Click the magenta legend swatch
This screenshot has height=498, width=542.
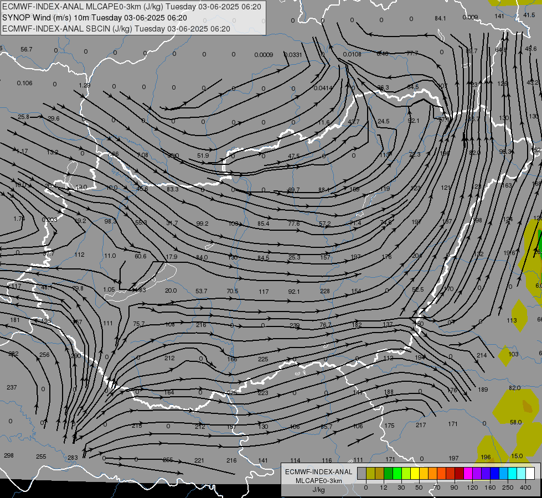tap(468, 474)
